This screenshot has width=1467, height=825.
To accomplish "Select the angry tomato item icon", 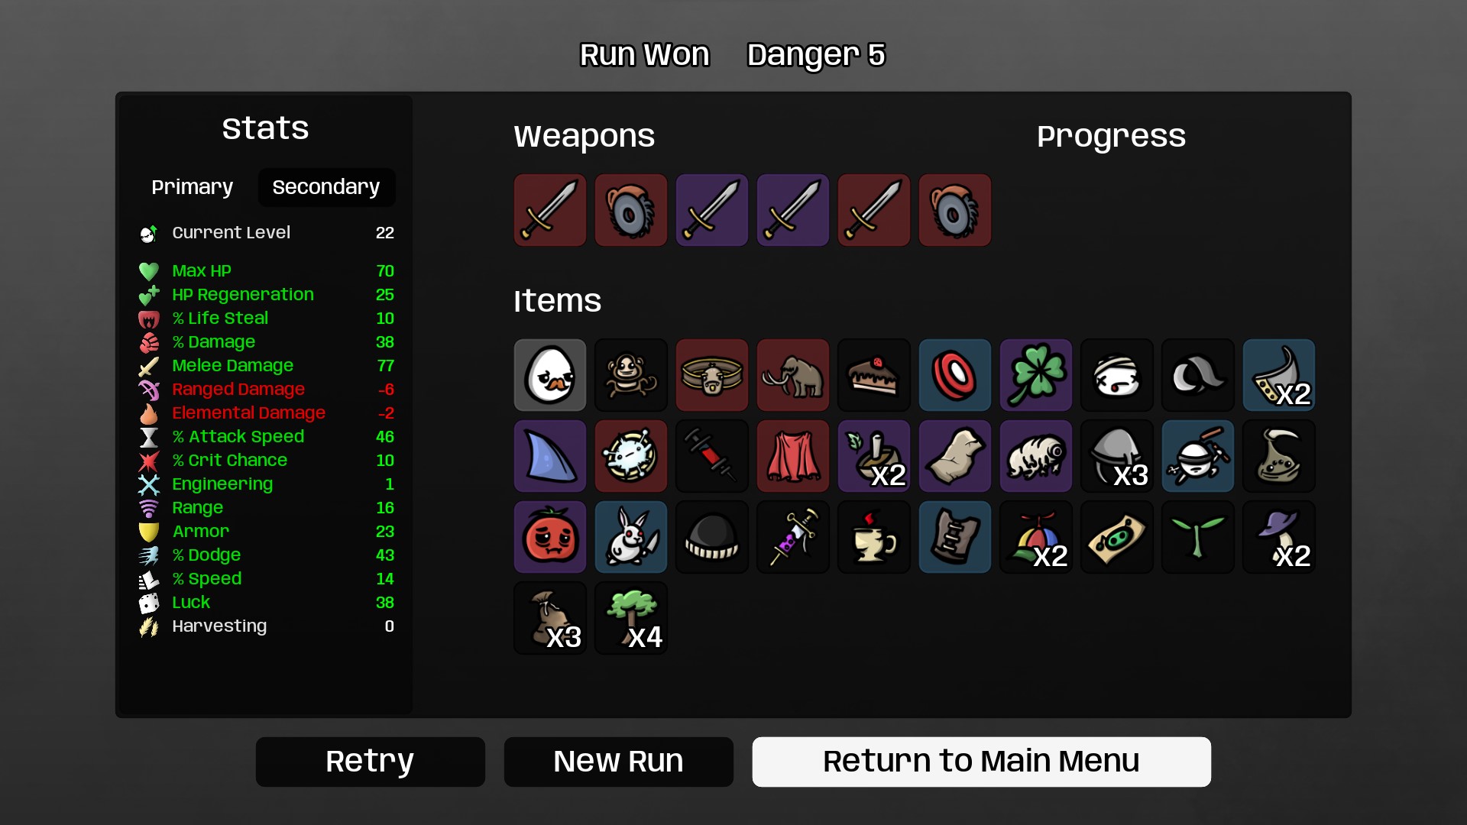I will tap(550, 538).
